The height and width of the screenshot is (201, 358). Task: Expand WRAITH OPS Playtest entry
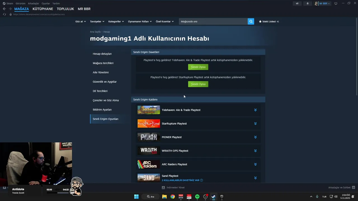click(x=255, y=151)
